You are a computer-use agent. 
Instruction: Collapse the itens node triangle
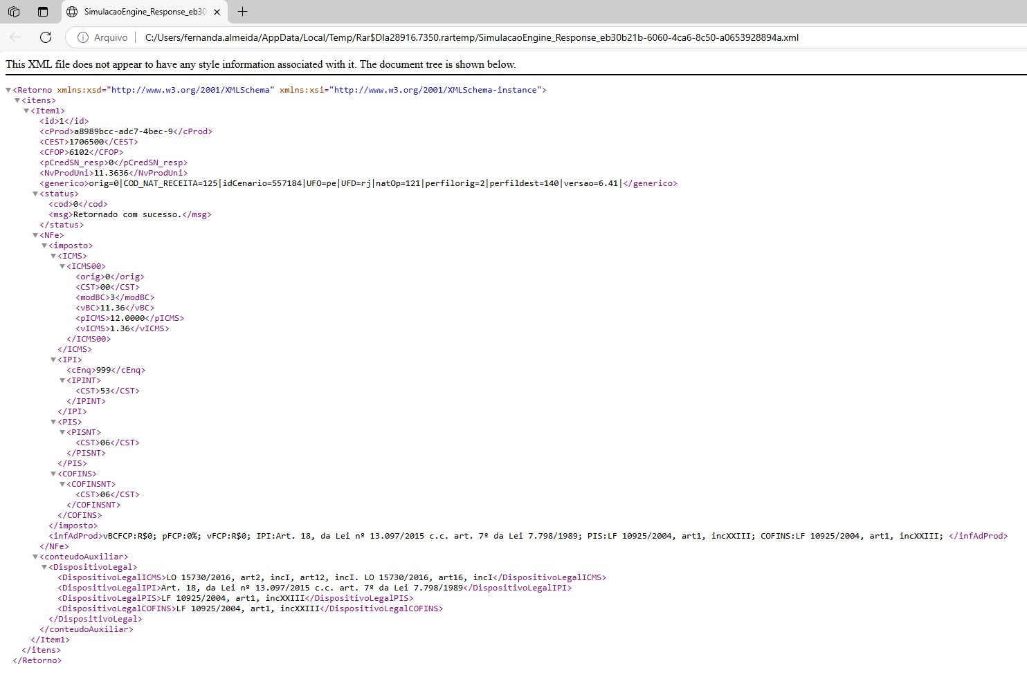[x=17, y=100]
